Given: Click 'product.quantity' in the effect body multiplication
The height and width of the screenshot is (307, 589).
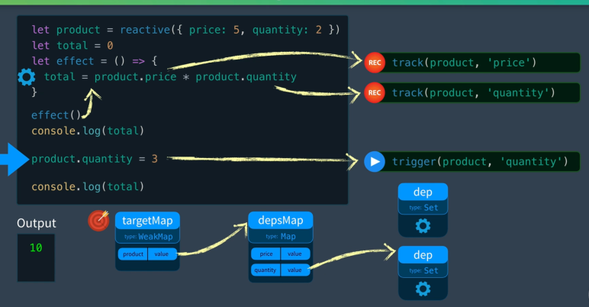Looking at the screenshot, I should pyautogui.click(x=246, y=76).
